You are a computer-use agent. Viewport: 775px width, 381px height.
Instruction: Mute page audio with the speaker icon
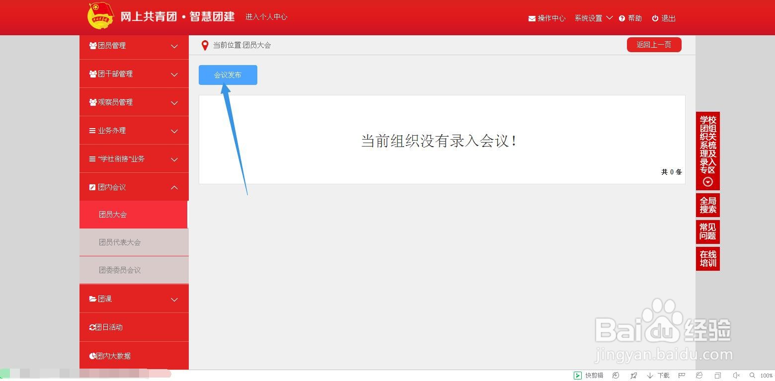tap(736, 376)
